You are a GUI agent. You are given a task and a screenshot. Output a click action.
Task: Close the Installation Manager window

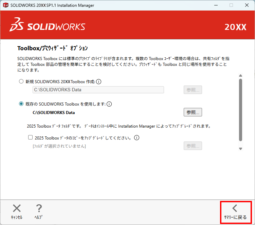tap(247, 5)
